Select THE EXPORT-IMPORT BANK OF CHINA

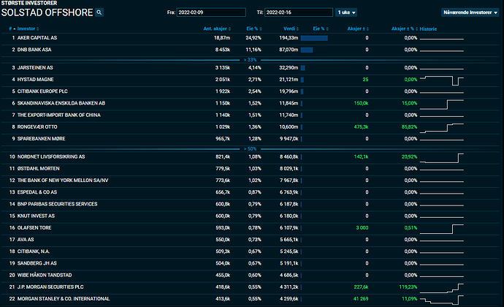59,115
